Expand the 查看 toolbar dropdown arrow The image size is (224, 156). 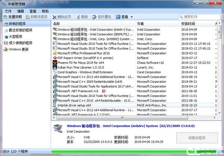tap(131, 17)
